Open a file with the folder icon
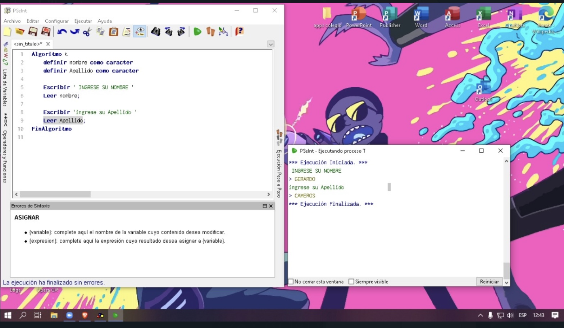Screen dimensions: 564x328 [x=20, y=32]
